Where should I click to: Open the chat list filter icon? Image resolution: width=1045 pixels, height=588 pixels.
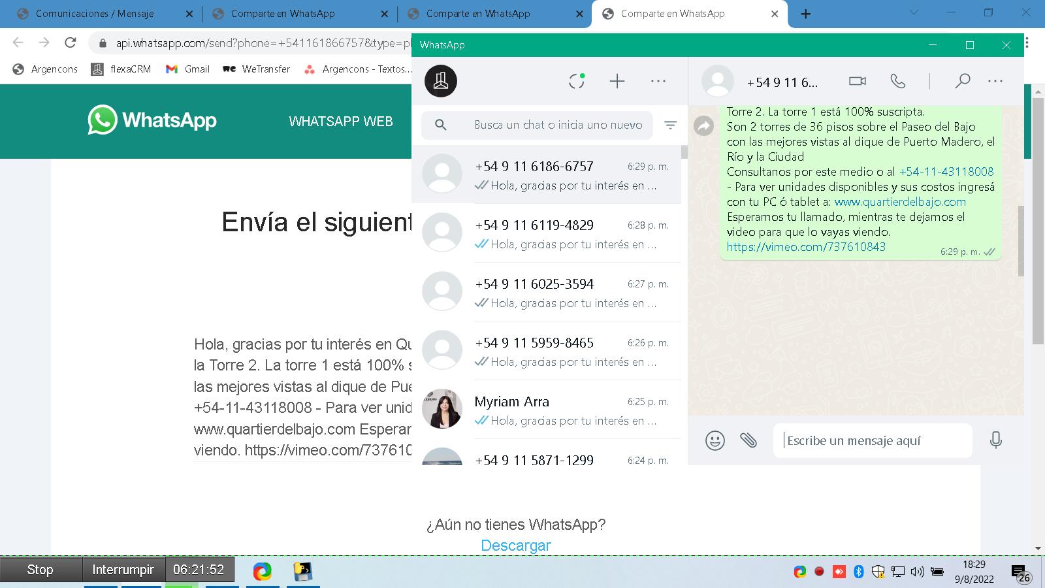coord(670,125)
